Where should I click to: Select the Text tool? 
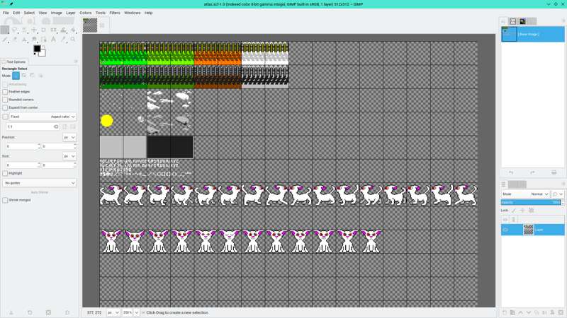pyautogui.click(x=53, y=40)
